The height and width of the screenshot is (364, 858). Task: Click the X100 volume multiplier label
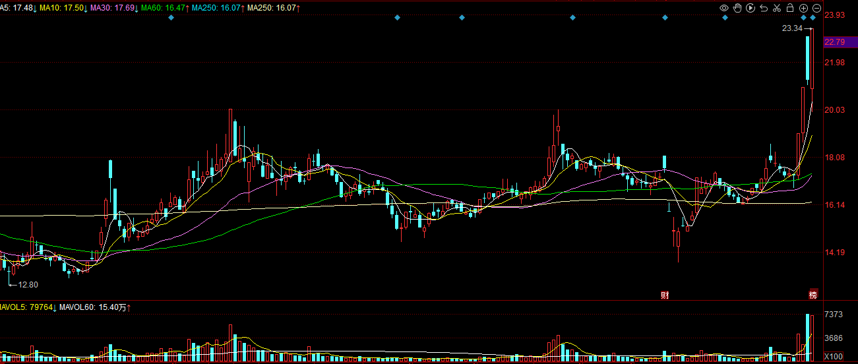834,357
